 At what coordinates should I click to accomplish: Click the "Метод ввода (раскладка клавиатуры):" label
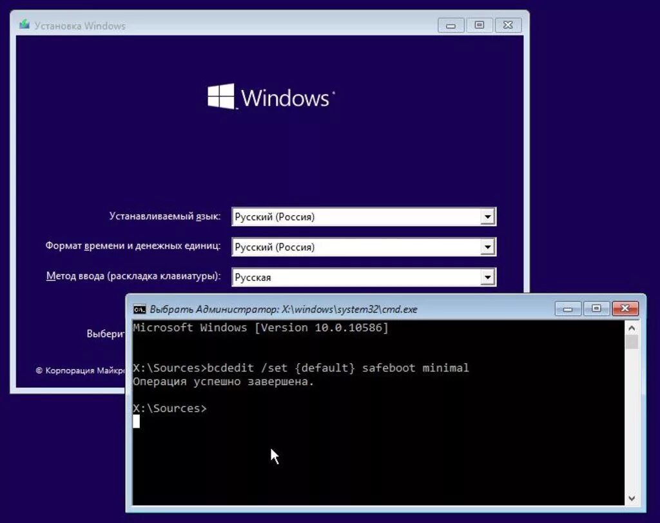tap(133, 276)
